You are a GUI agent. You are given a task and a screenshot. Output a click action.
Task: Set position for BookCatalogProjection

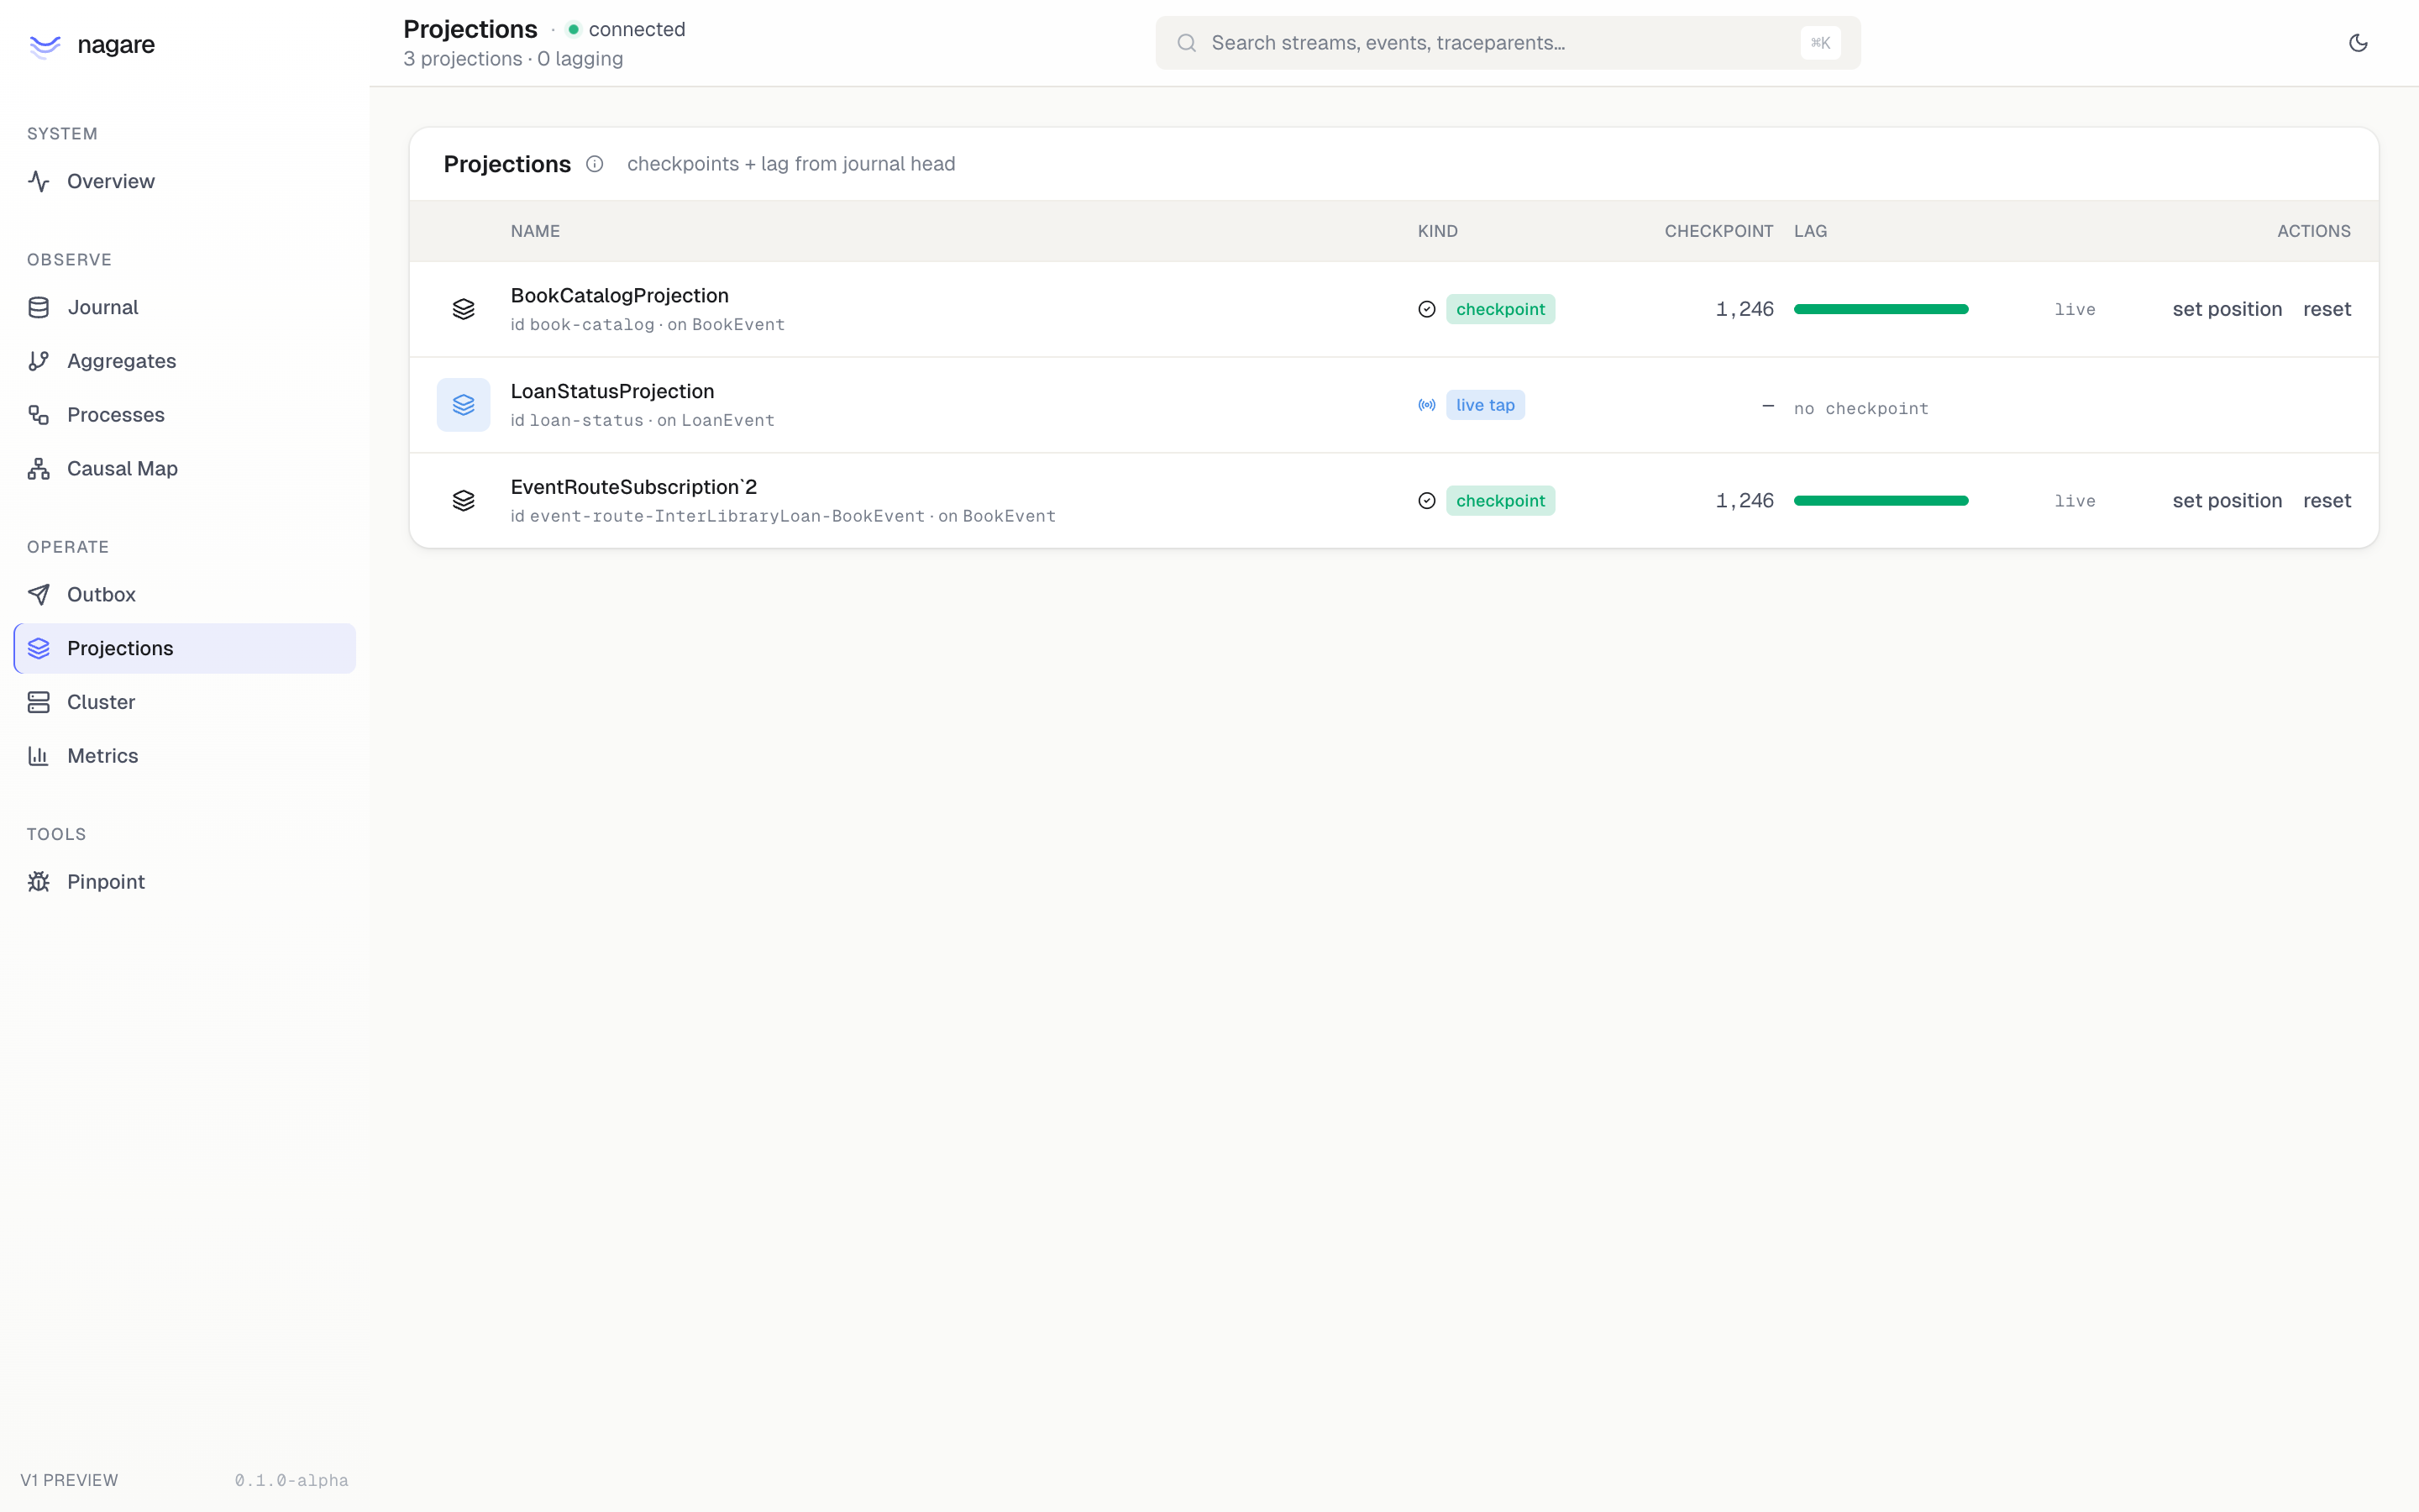point(2227,309)
